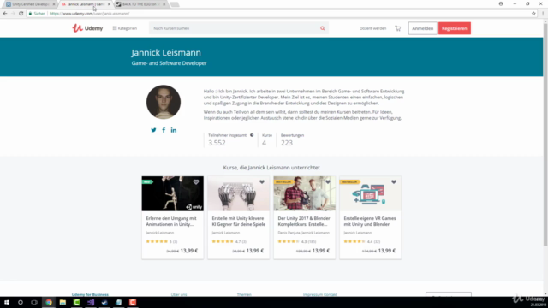Click the info icon beside Teilnehmer insgesamt
The height and width of the screenshot is (308, 548).
click(x=252, y=135)
